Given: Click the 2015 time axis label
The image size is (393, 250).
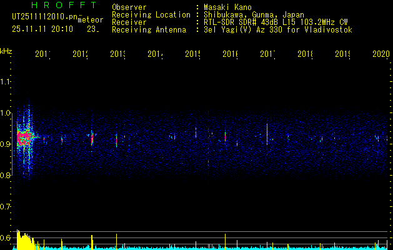Looking at the screenshot, I should point(192,54).
